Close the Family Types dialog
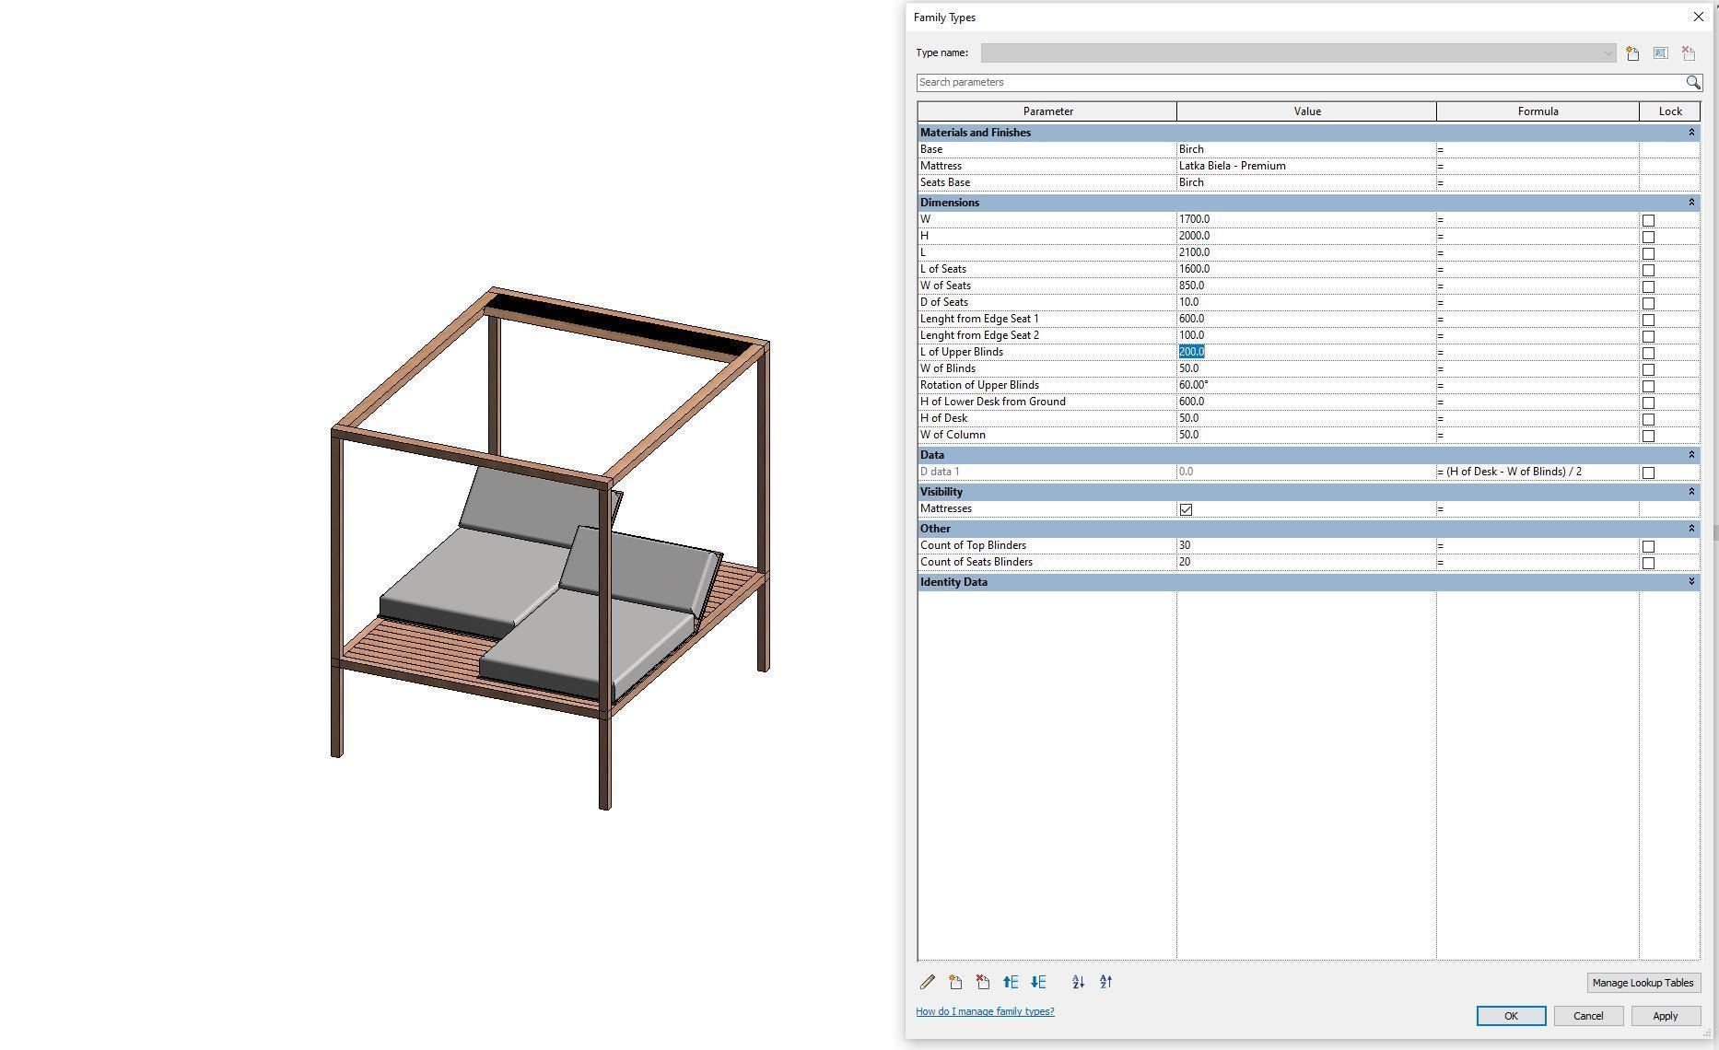Screen dimensions: 1719x1050 pyautogui.click(x=1699, y=17)
